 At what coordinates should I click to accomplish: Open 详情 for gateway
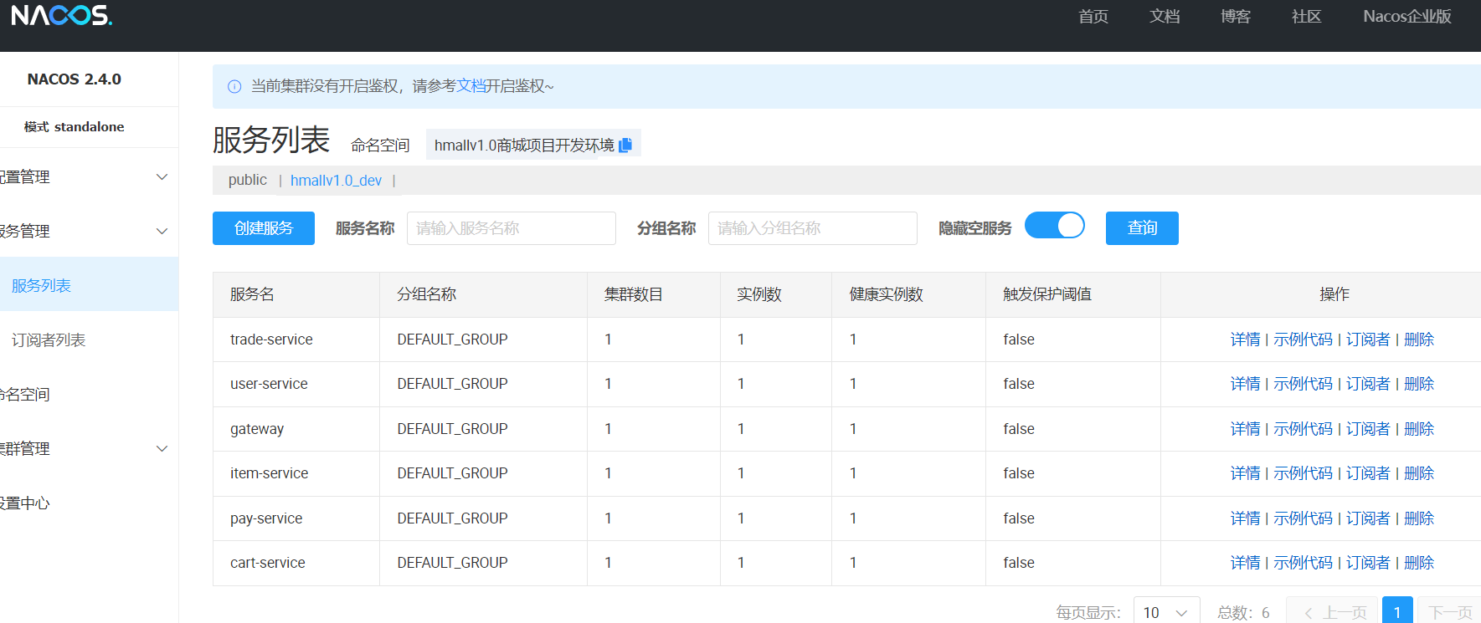click(x=1245, y=429)
